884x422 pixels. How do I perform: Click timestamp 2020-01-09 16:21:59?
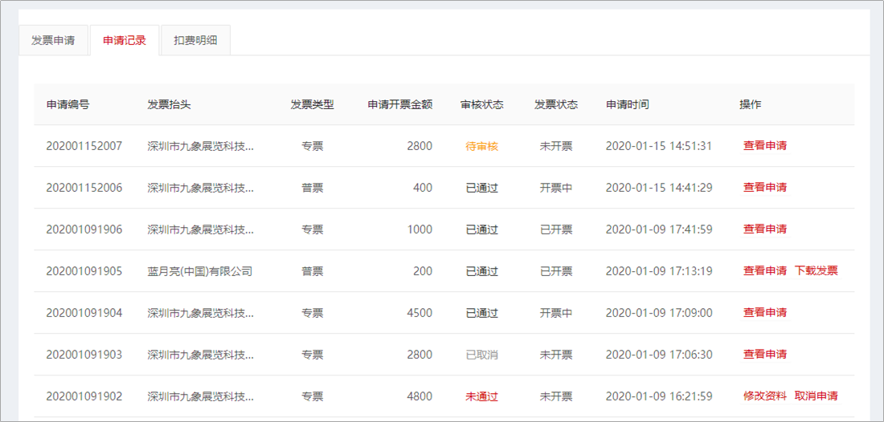coord(659,396)
